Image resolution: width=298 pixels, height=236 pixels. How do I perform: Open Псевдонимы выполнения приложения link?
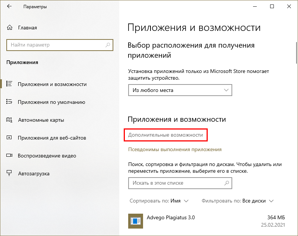coord(175,149)
